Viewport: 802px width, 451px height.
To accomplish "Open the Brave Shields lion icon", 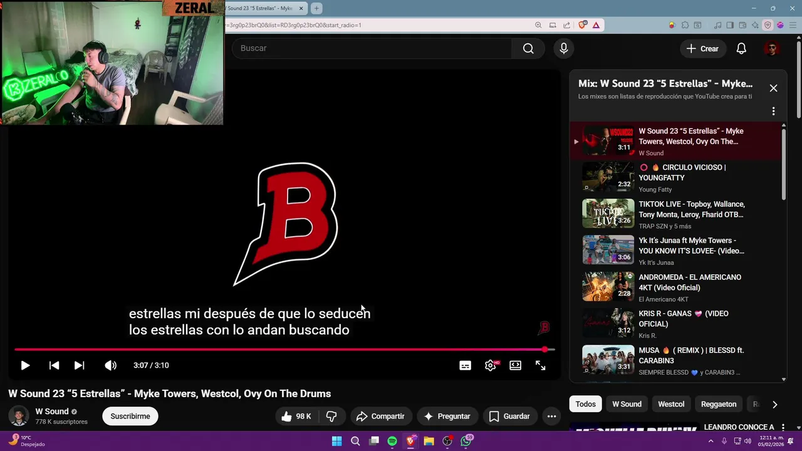I will (583, 25).
